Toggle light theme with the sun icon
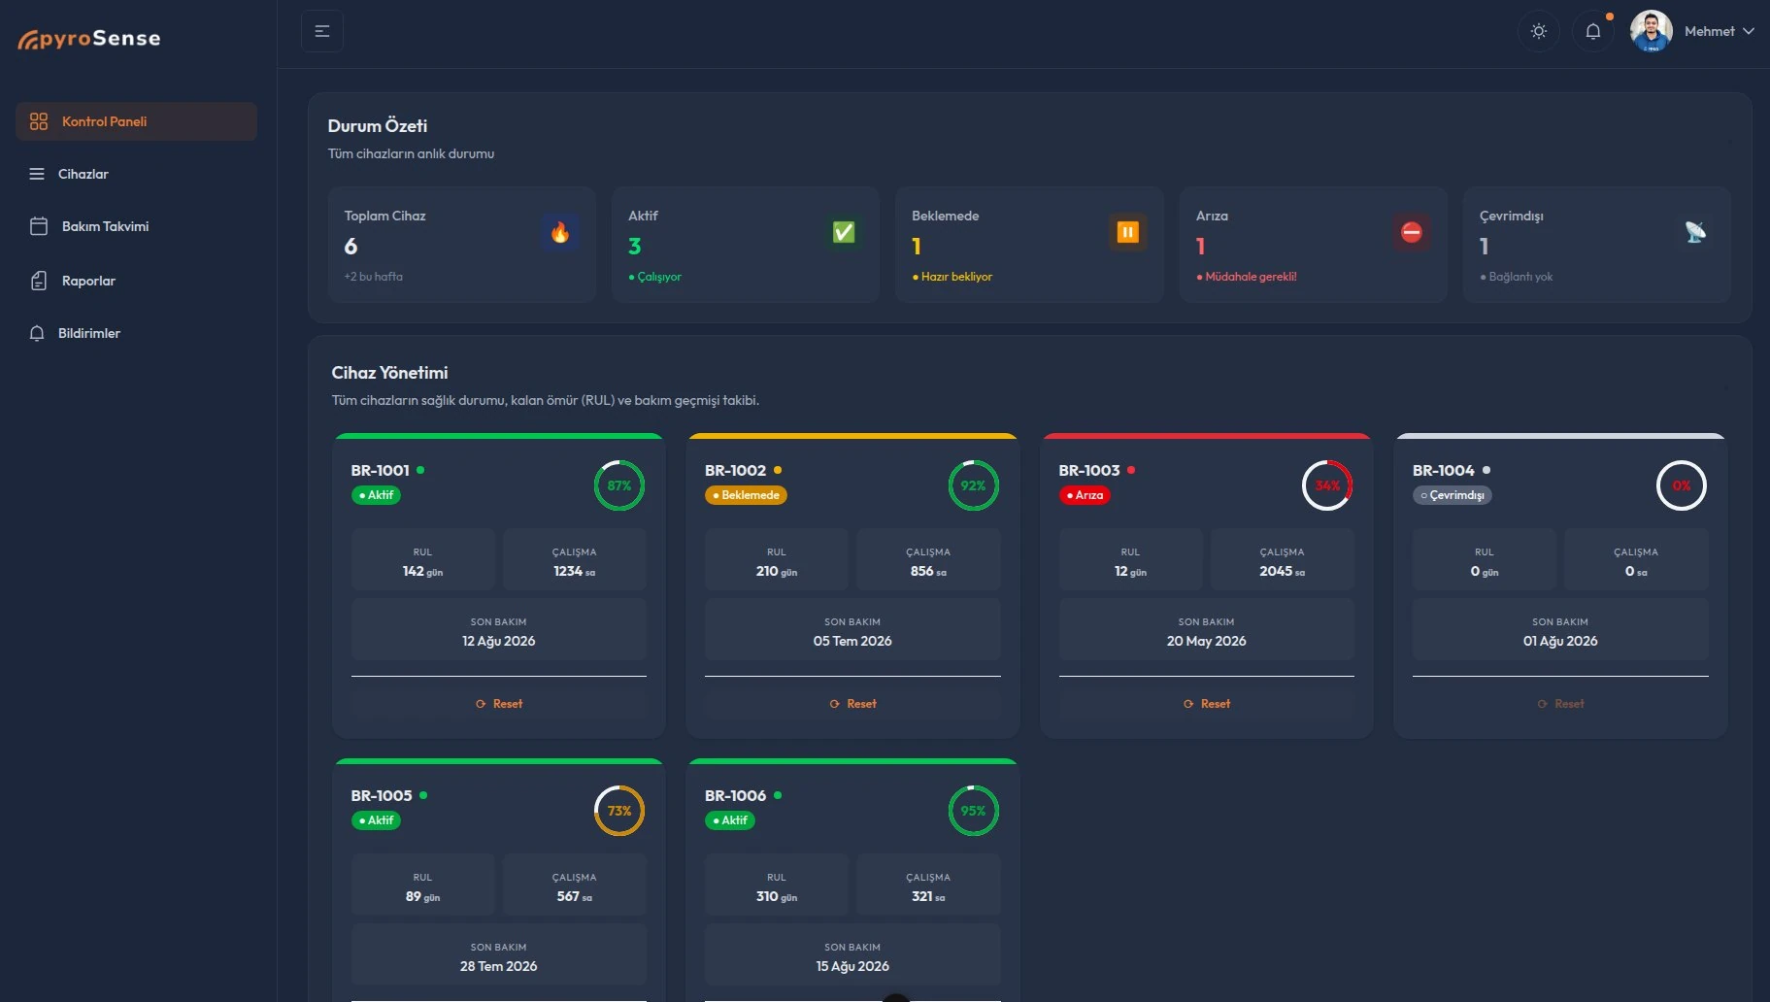Viewport: 1770px width, 1002px height. [1539, 31]
